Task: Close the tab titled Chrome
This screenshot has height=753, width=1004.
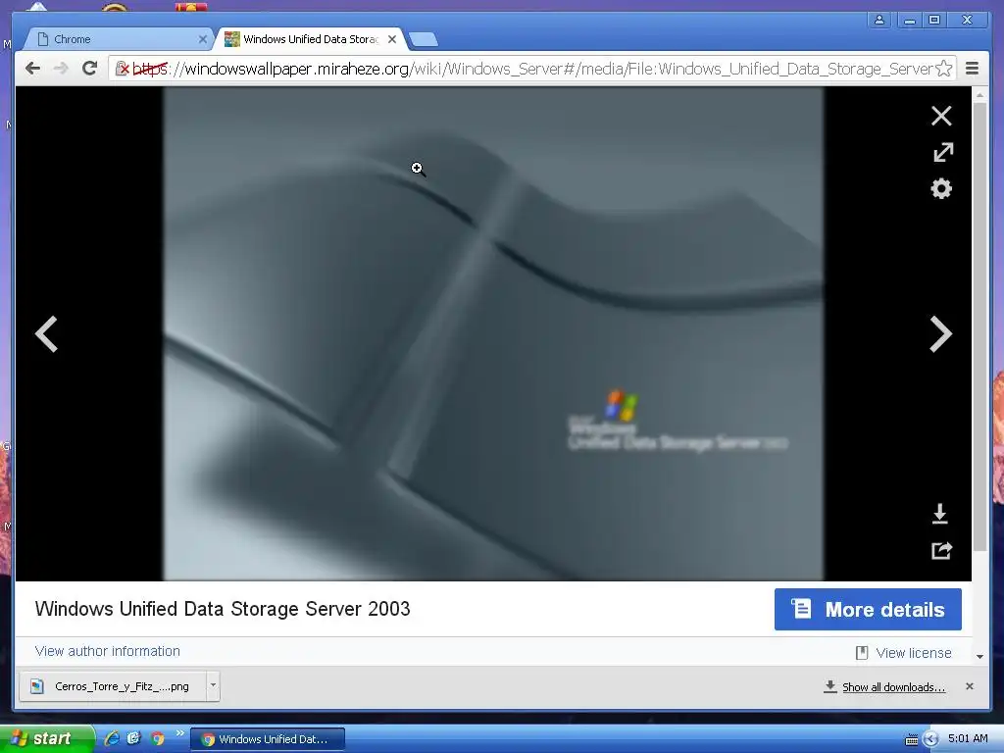Action: 202,39
